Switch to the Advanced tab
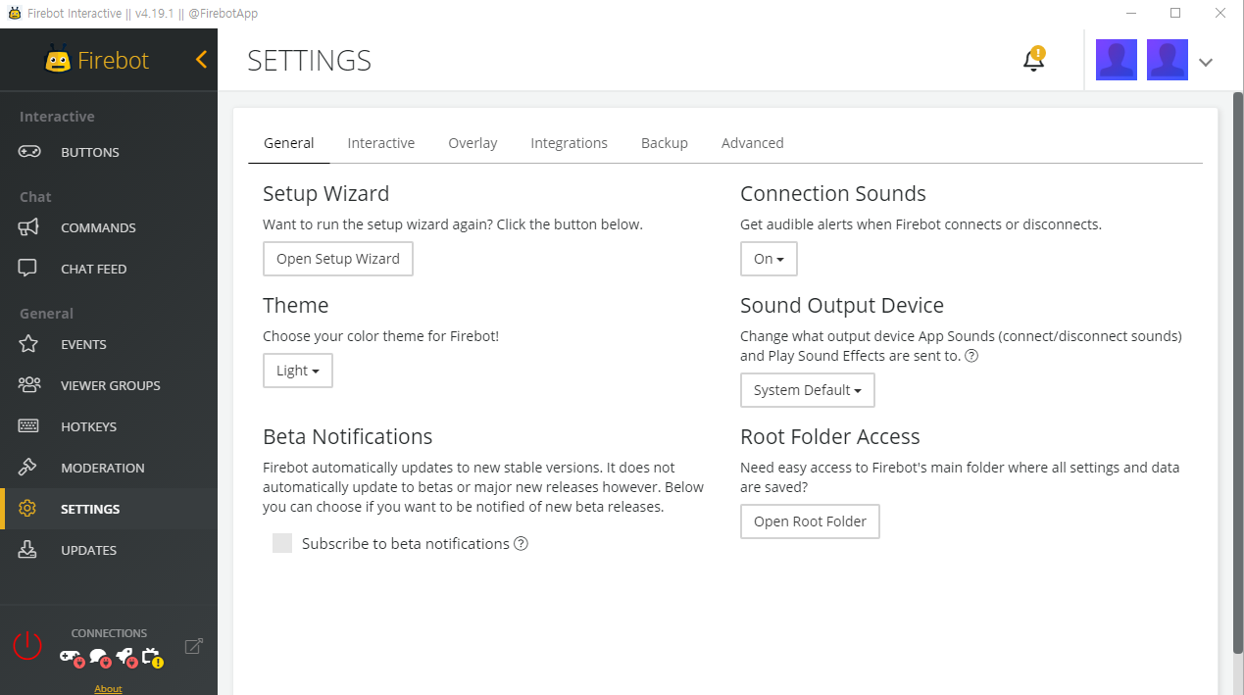This screenshot has height=695, width=1244. click(x=753, y=143)
